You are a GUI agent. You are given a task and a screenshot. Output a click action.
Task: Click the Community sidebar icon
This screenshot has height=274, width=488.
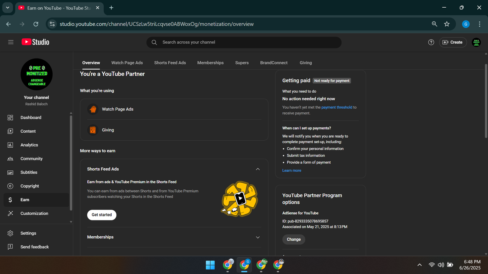coord(10,159)
